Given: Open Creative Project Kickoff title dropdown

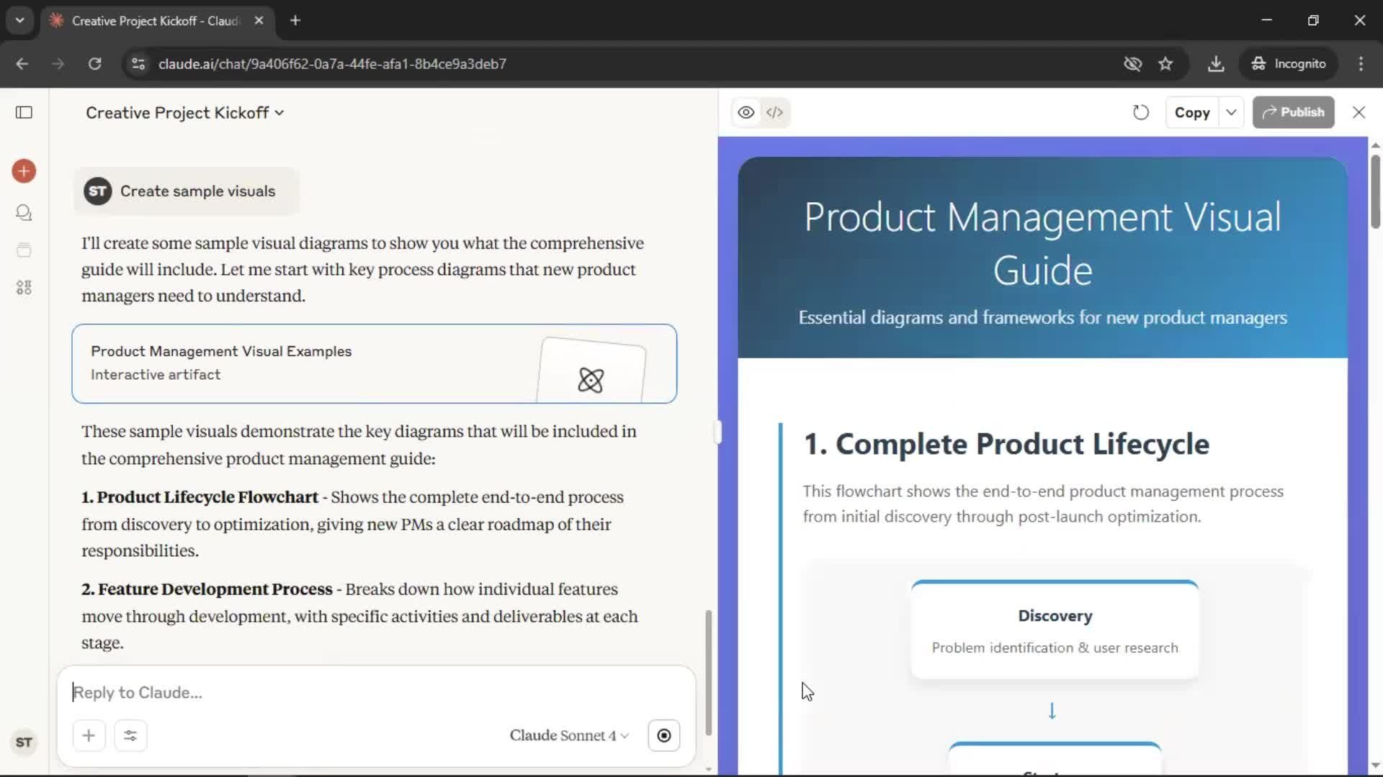Looking at the screenshot, I should [x=184, y=113].
